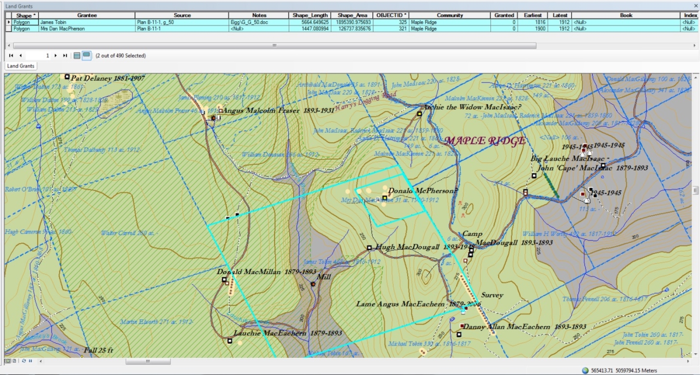
Task: Switch map to Data View
Action: click(8, 361)
